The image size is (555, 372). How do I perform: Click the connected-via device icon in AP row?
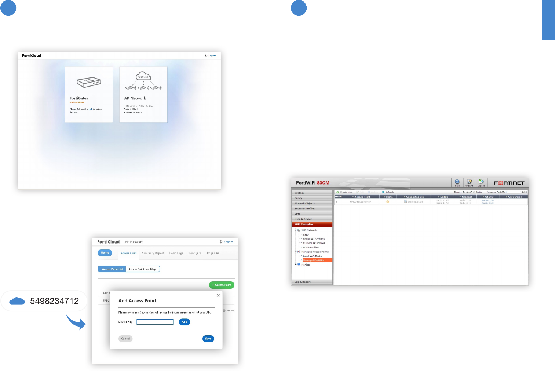pyautogui.click(x=405, y=201)
